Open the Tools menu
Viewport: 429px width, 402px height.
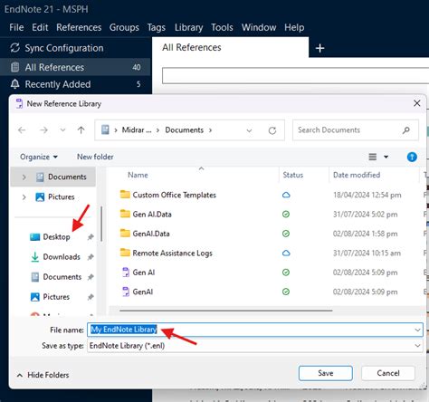tap(222, 27)
